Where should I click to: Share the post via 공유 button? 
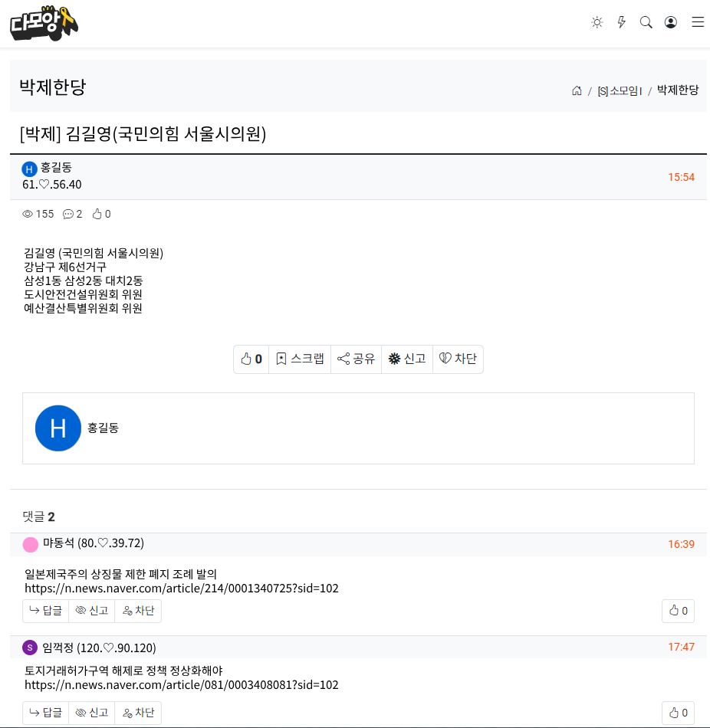tap(356, 359)
